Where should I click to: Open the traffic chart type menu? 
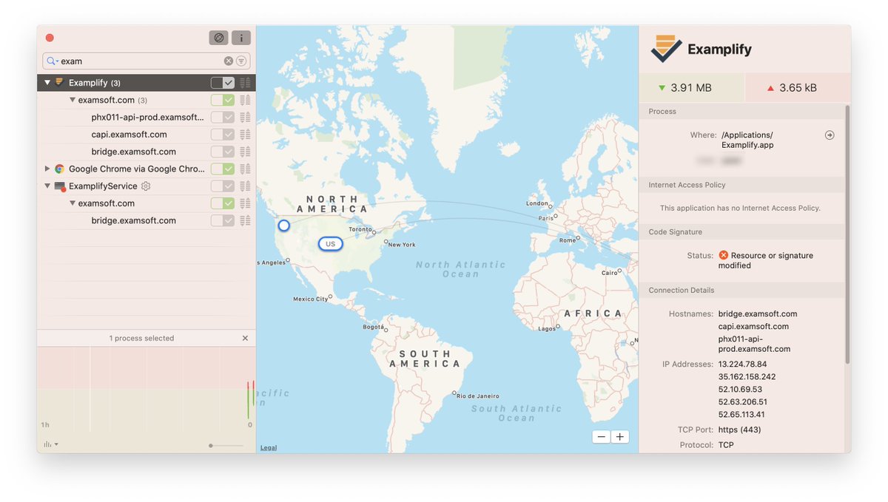(x=51, y=444)
